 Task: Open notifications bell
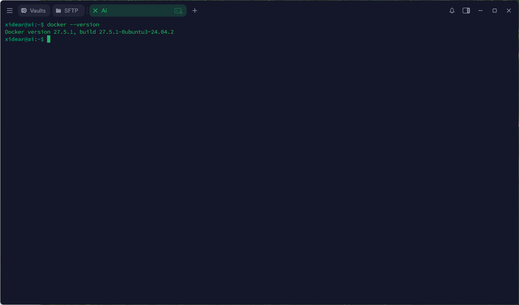pyautogui.click(x=452, y=11)
